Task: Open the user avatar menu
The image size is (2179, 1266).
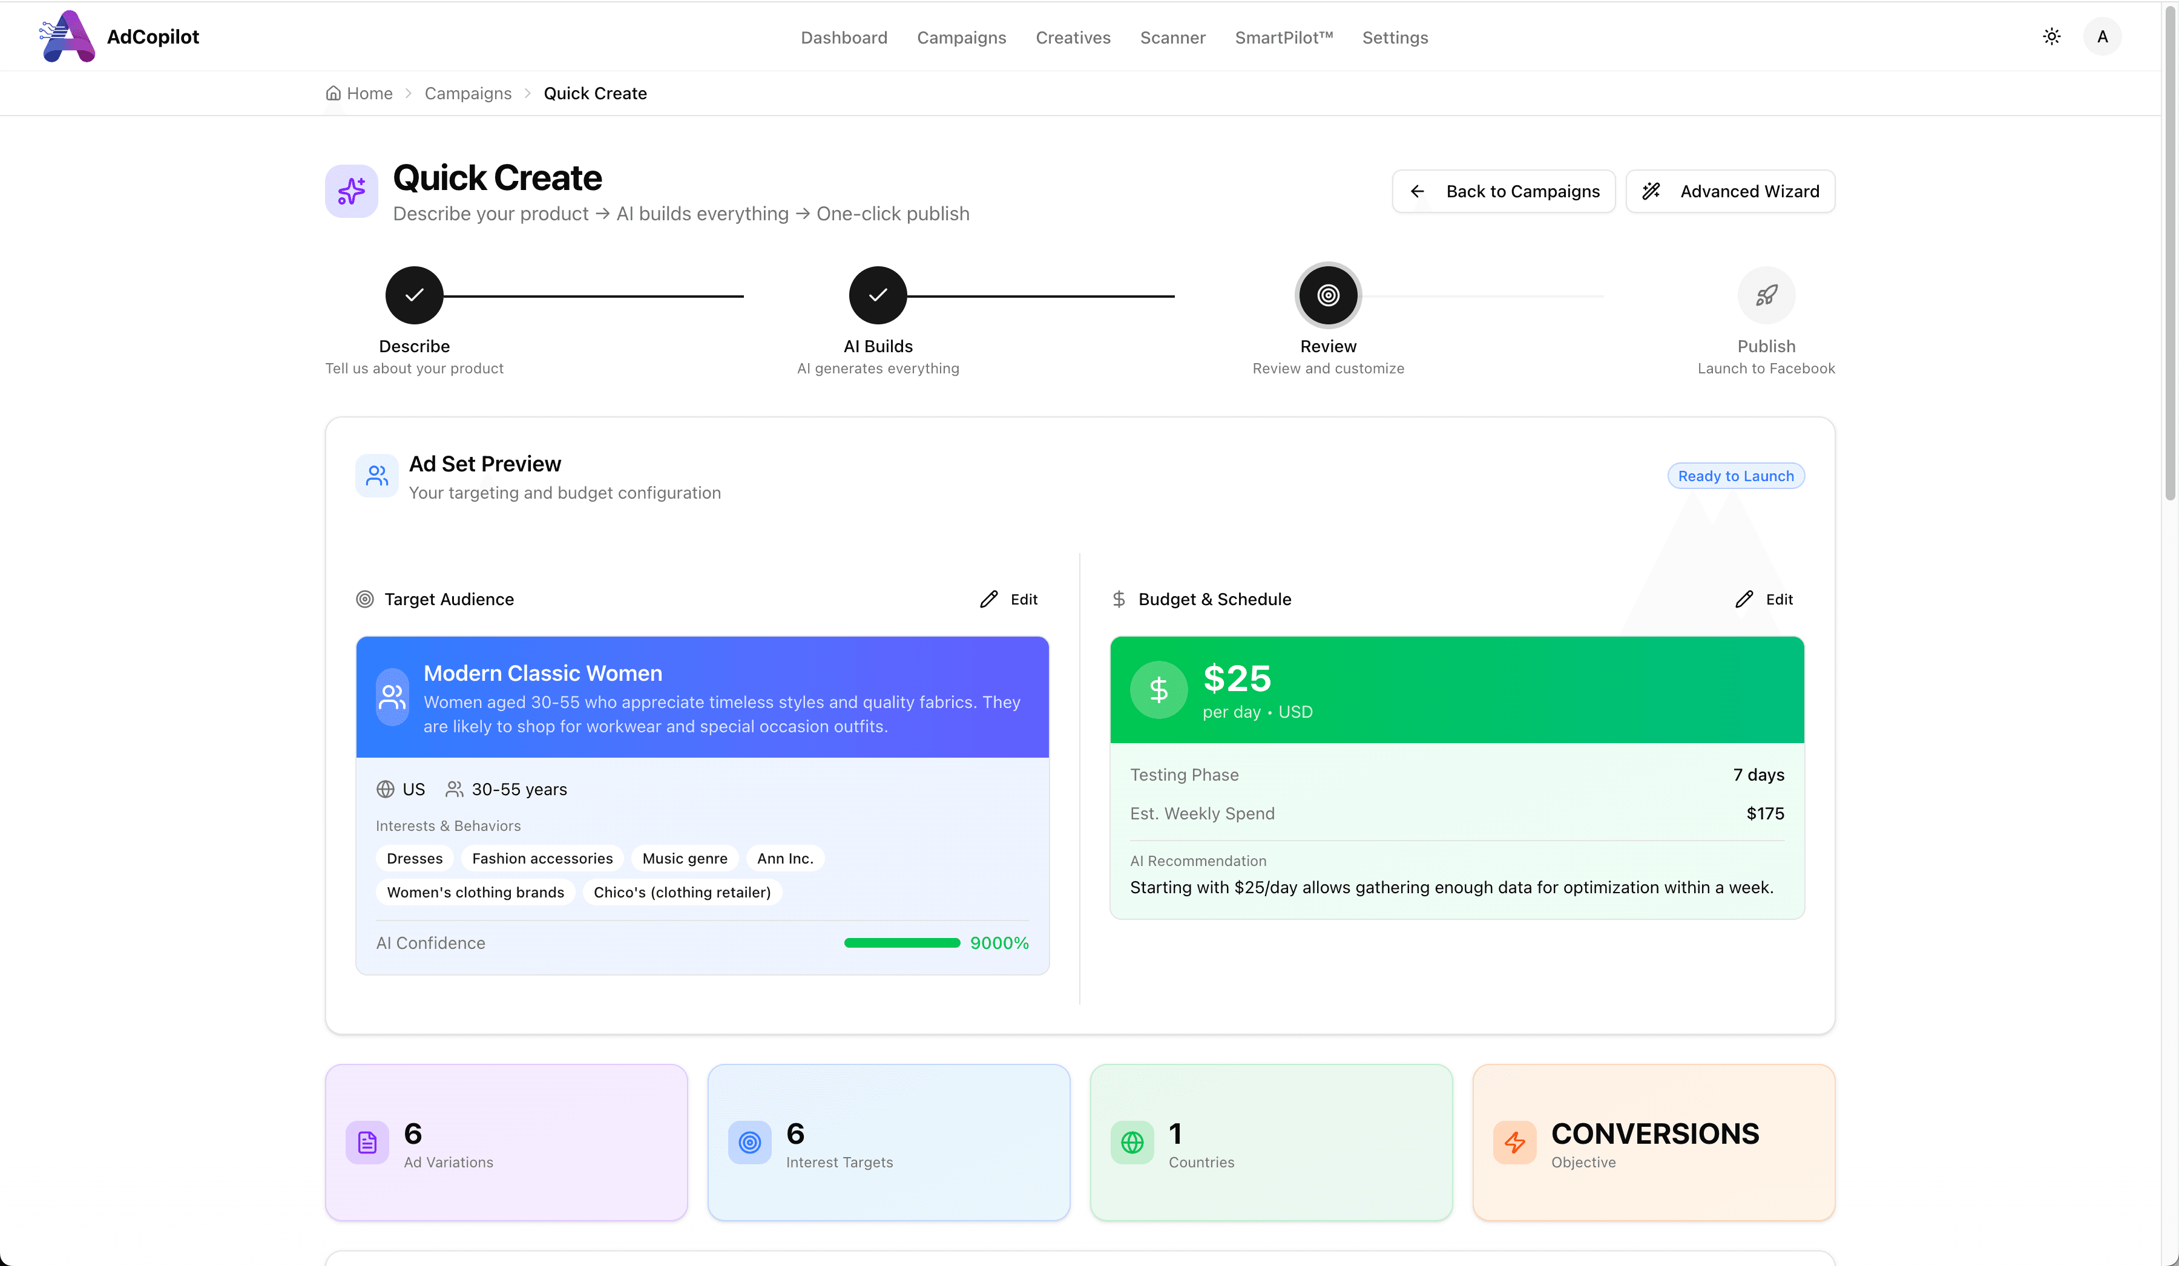Action: click(2102, 36)
